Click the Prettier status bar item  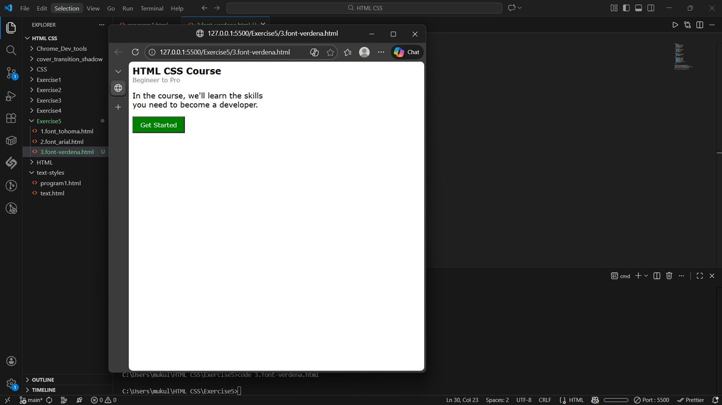(x=690, y=400)
